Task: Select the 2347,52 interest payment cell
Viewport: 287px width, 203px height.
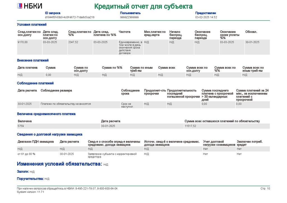Action: click(x=80, y=47)
